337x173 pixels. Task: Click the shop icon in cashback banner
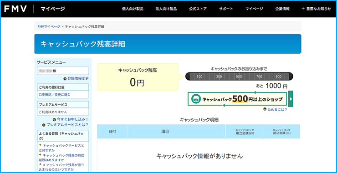[x=195, y=99]
